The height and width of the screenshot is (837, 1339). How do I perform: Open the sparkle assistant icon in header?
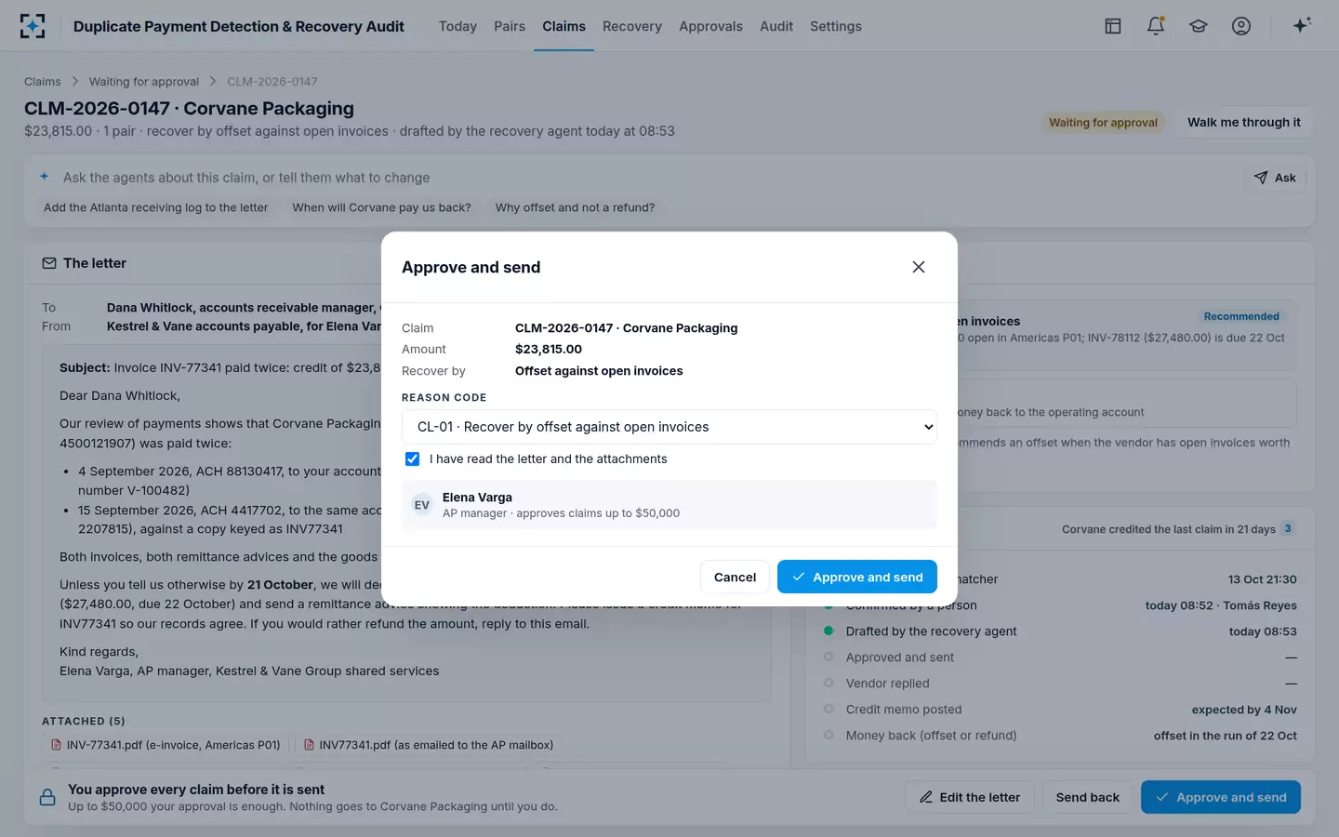point(1302,25)
